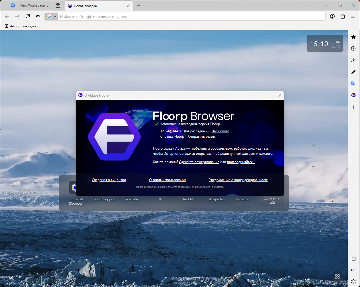The height and width of the screenshot is (287, 360).
Task: Open the Wikipedia shortcut
Action: (x=216, y=199)
